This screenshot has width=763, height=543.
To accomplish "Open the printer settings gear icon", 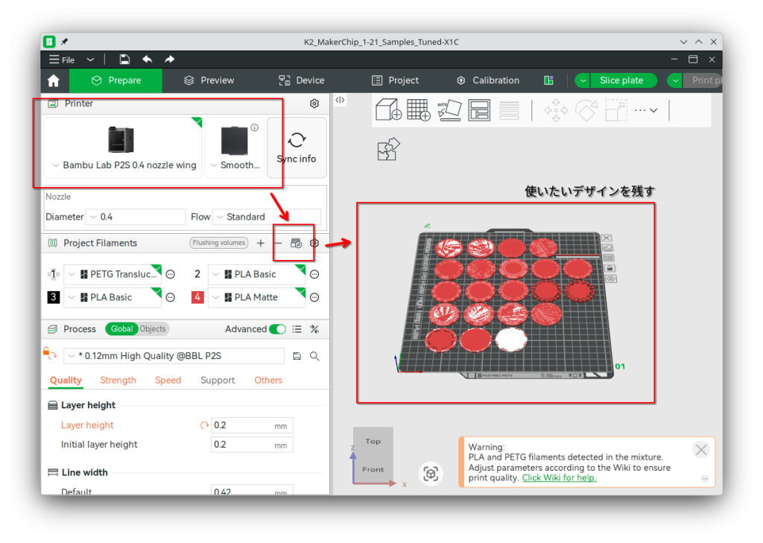I will coord(314,104).
